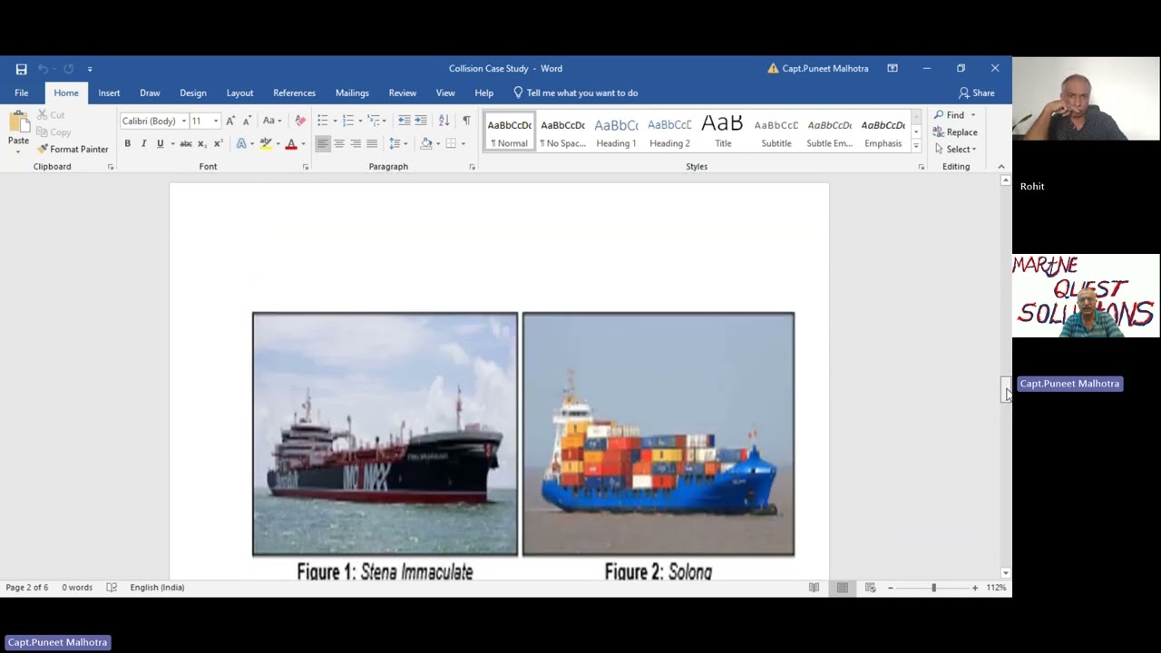
Task: Expand font color dropdown arrow
Action: (x=303, y=143)
